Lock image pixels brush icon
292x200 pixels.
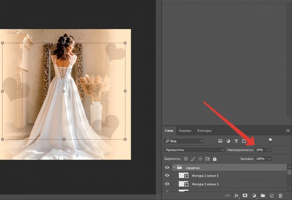coord(193,159)
